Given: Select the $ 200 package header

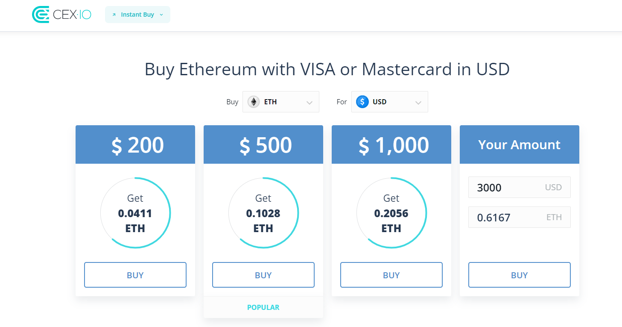Looking at the screenshot, I should pyautogui.click(x=135, y=144).
